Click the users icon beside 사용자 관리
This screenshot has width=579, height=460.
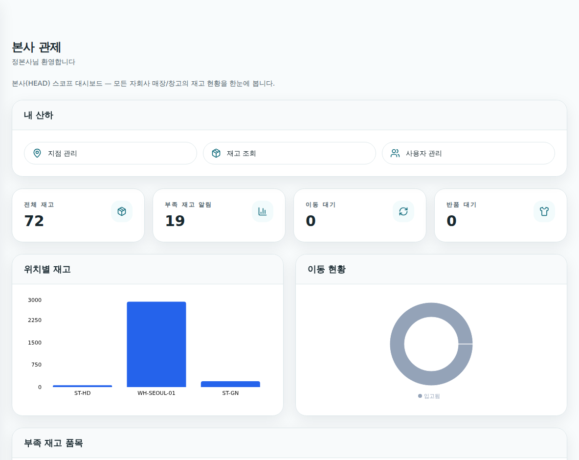pyautogui.click(x=395, y=153)
